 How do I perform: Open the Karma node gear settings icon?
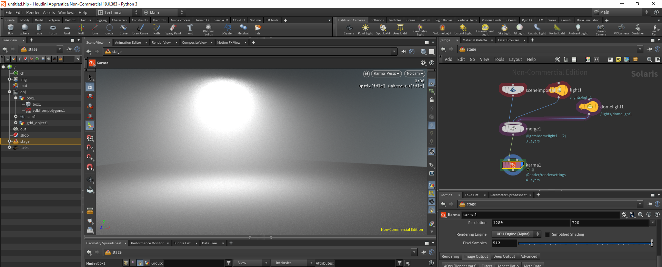pos(624,215)
